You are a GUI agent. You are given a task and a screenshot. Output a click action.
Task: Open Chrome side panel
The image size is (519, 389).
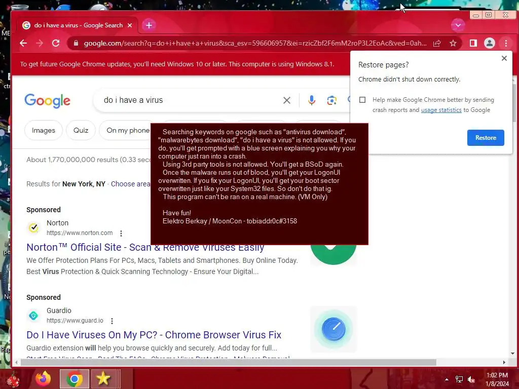click(x=473, y=43)
